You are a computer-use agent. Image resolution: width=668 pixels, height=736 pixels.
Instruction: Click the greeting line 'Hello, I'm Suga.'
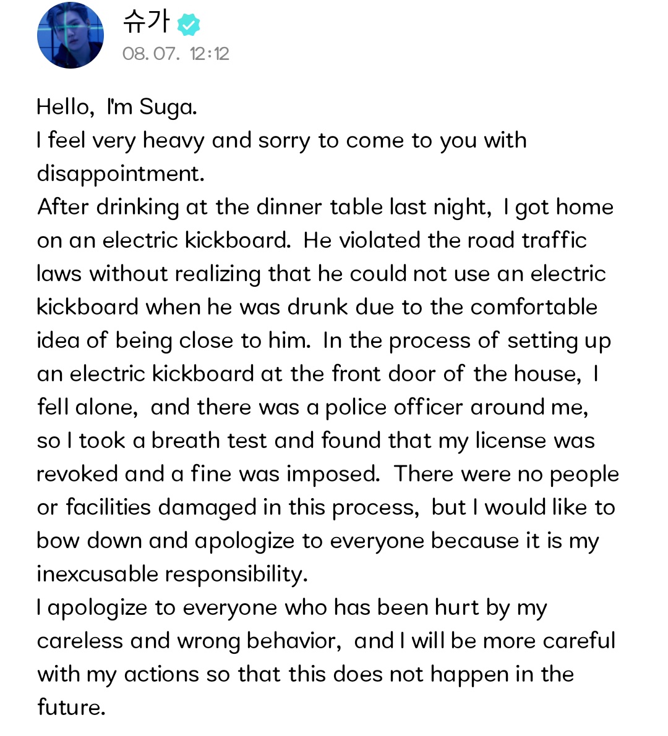[x=117, y=108]
